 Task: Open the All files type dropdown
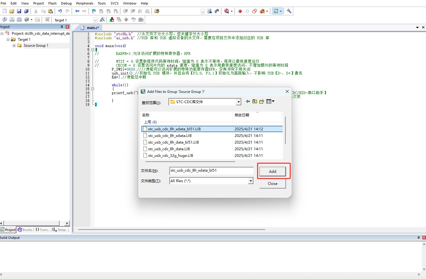click(x=251, y=181)
